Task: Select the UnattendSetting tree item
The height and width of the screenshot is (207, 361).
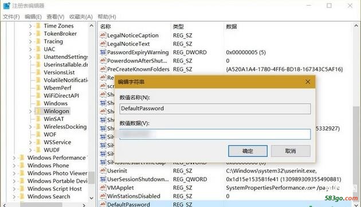Action: 66,57
